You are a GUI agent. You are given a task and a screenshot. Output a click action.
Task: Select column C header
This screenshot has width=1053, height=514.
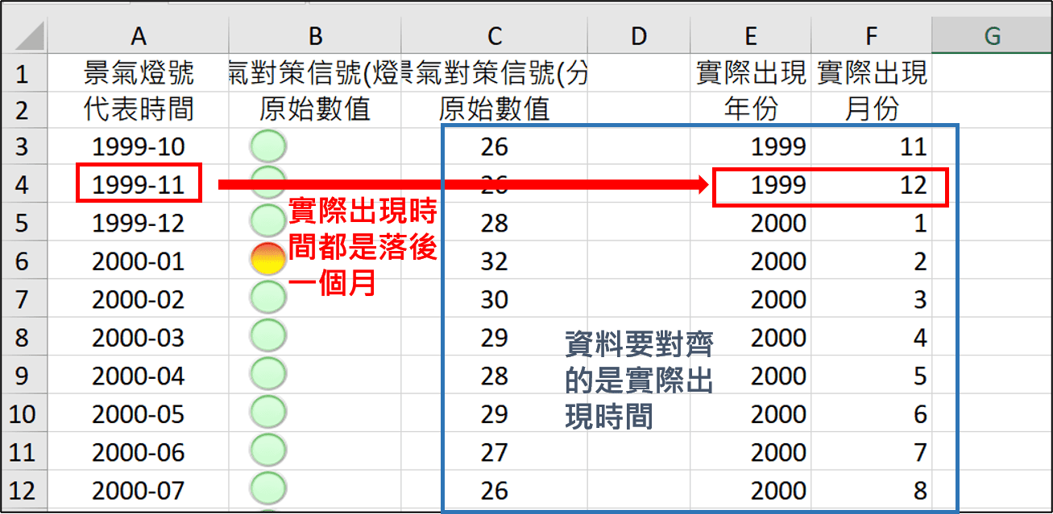click(494, 36)
